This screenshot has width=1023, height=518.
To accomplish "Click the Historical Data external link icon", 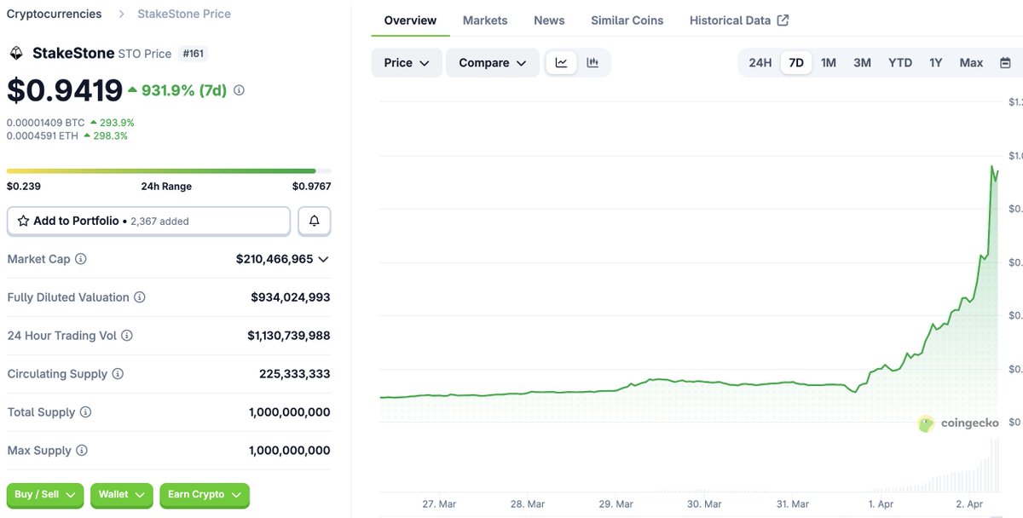I will (781, 19).
